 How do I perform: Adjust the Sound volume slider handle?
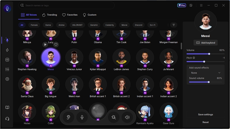(x=209, y=82)
